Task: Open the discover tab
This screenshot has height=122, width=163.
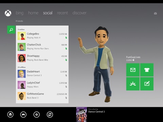Action: pos(79,13)
